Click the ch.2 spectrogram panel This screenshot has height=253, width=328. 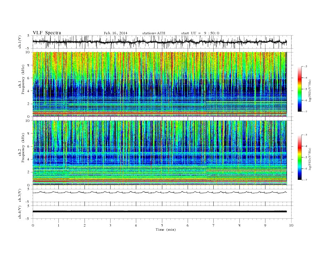(x=159, y=153)
